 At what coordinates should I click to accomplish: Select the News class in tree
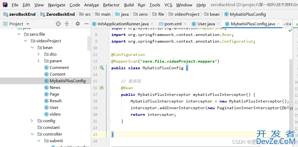(52, 88)
